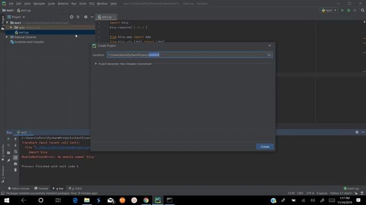Open the View menu

[x=27, y=4]
